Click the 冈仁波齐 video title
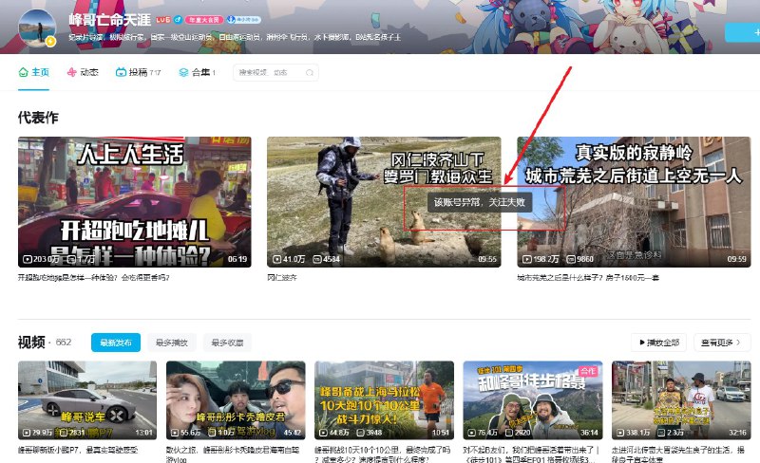Image resolution: width=760 pixels, height=463 pixels. coord(282,277)
